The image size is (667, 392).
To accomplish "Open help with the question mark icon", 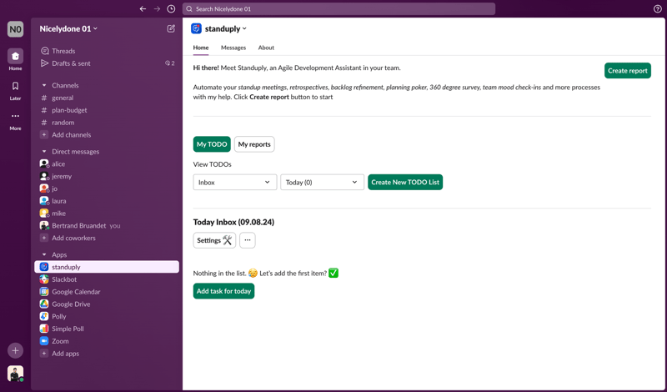I will 657,9.
